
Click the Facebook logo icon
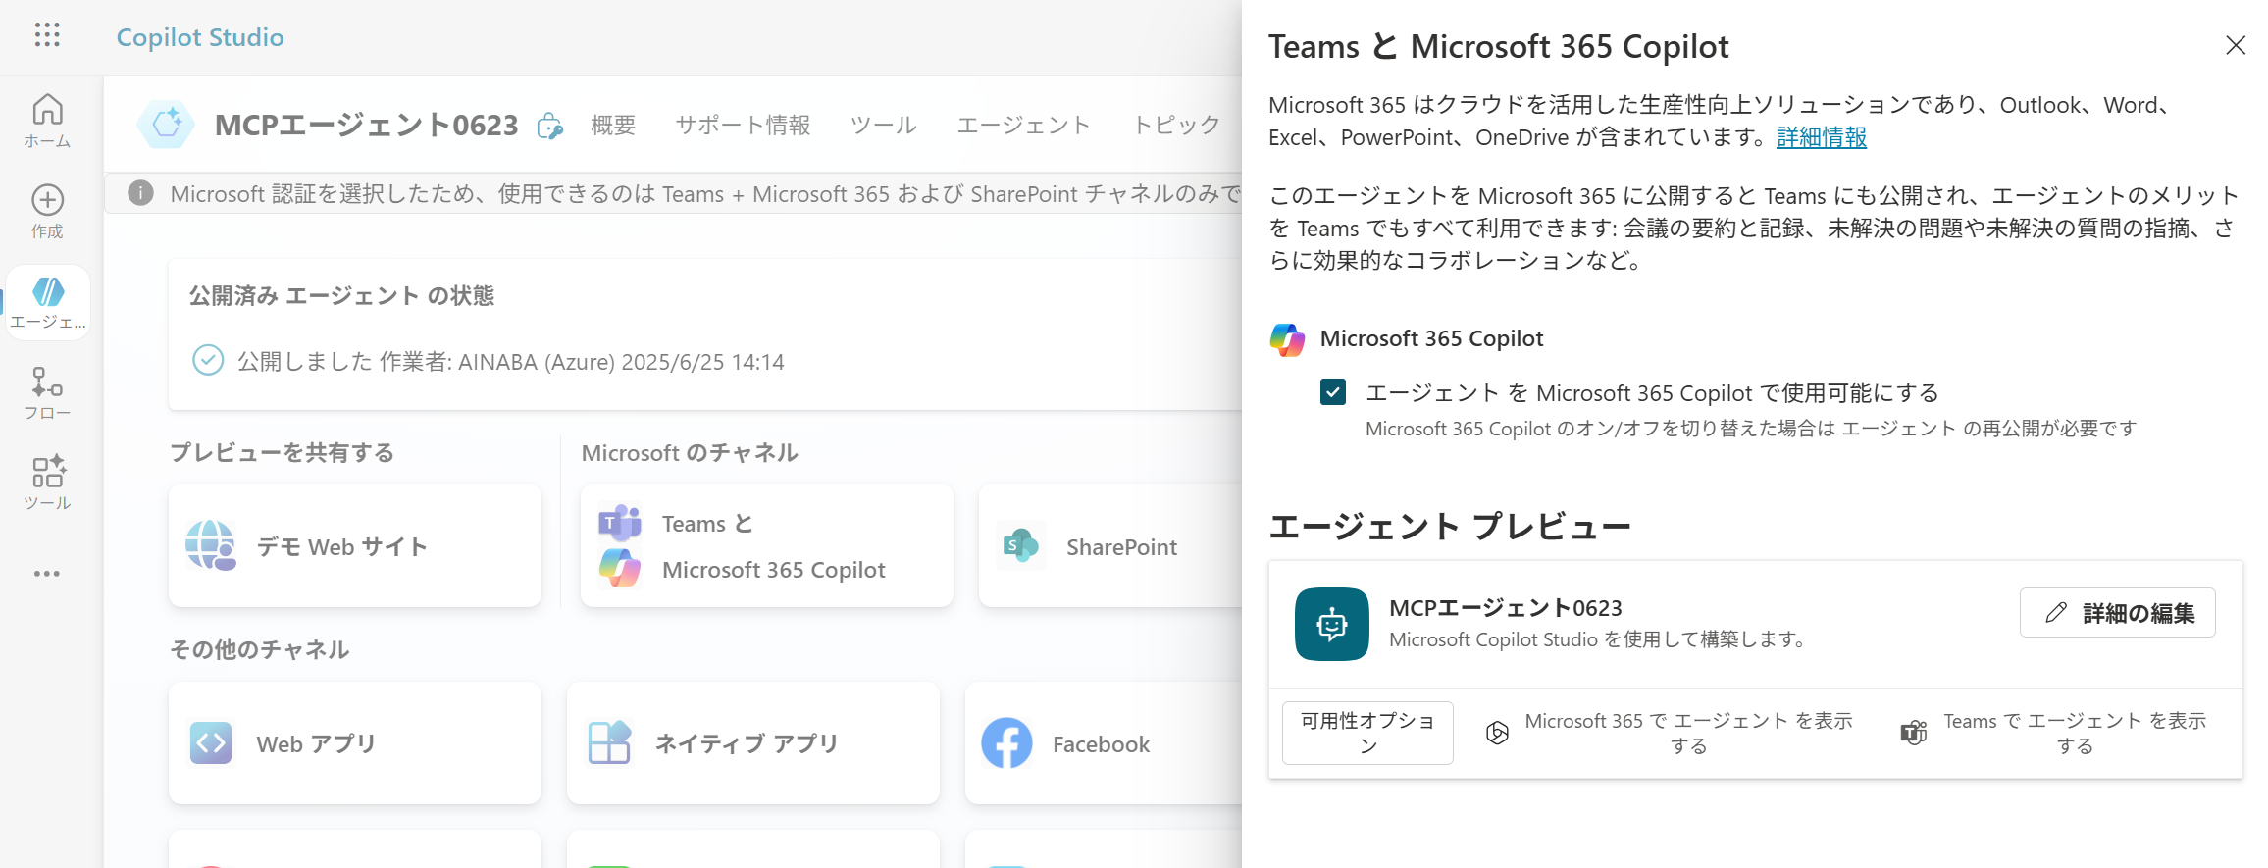tap(1006, 743)
